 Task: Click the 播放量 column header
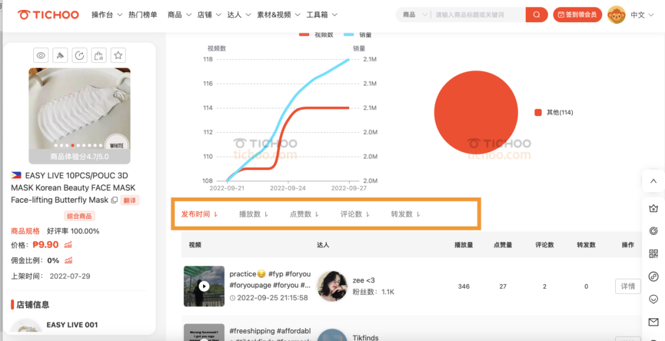click(x=464, y=245)
